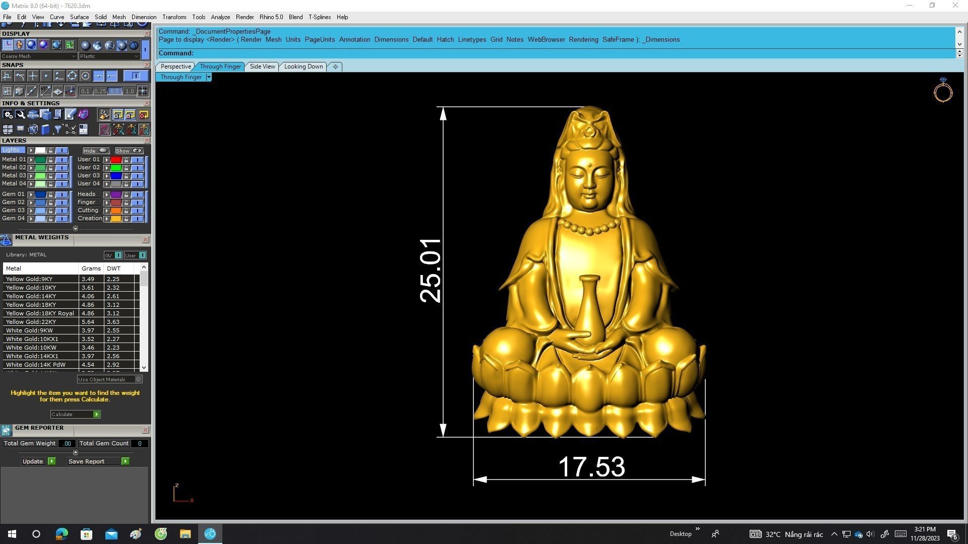Select the Quadrant snap icon
The image size is (968, 544).
tap(72, 76)
